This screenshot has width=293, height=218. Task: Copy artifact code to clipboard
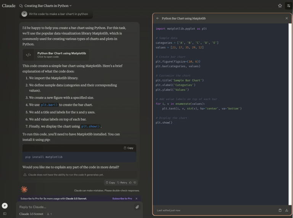(280, 210)
